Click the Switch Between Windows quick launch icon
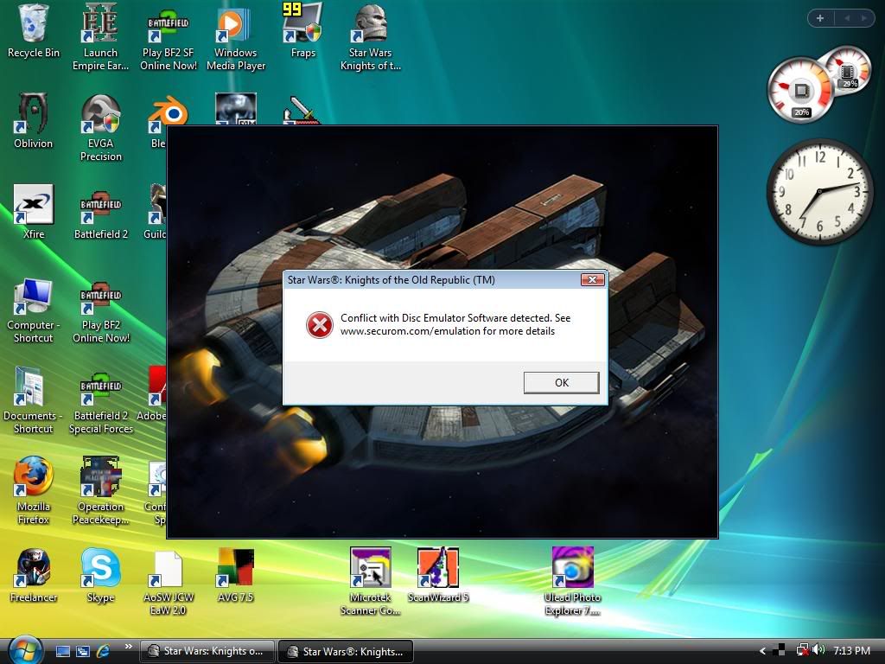The width and height of the screenshot is (885, 664). tap(82, 651)
